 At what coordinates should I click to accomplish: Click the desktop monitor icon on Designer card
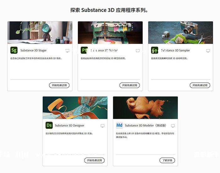[102, 126]
